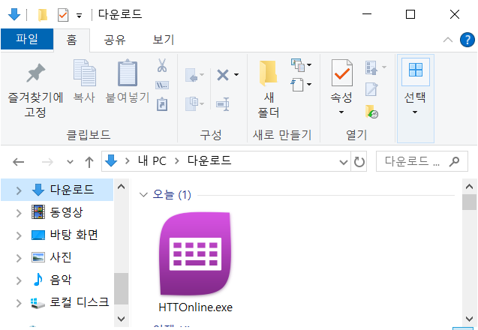Click the navigation pane scrollbar thumb
478x330 pixels.
click(x=121, y=289)
